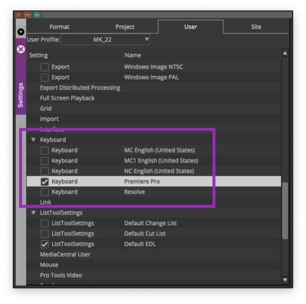Collapse the ListToolSettings group triangle
The image size is (306, 304).
pos(33,213)
